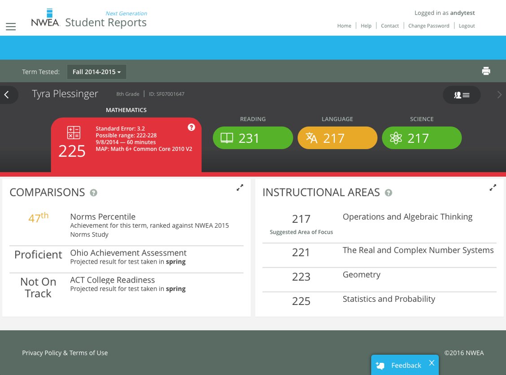Go to next student with right arrow
The height and width of the screenshot is (375, 506).
click(x=499, y=95)
